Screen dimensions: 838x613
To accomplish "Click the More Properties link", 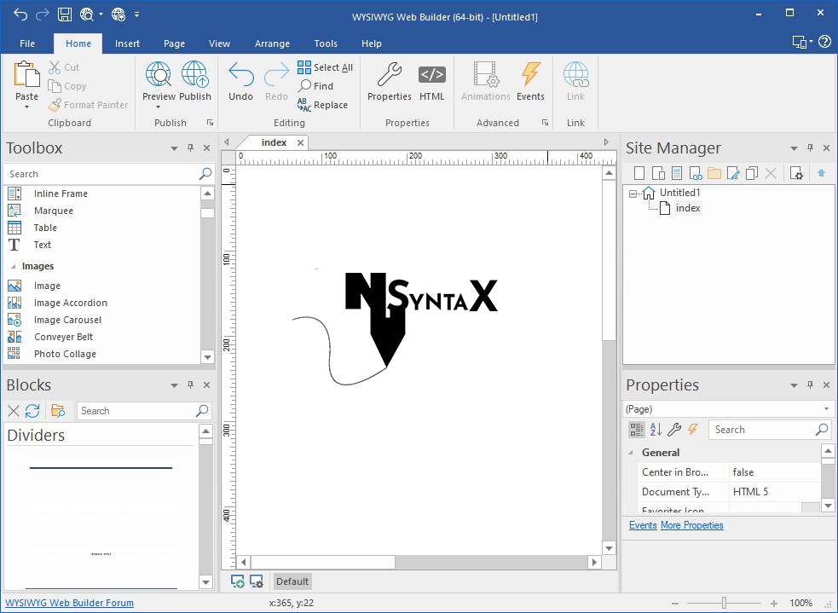I will [692, 525].
